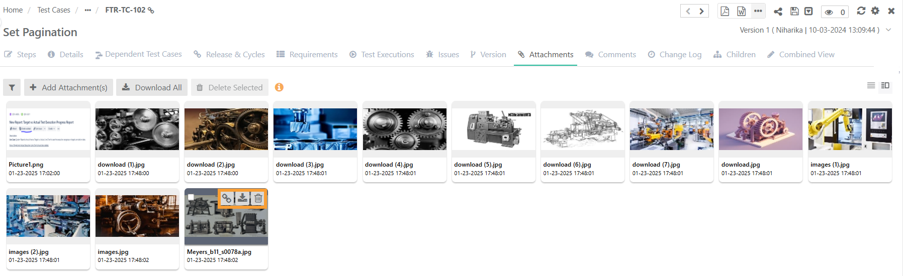This screenshot has width=903, height=276.
Task: Open more export options ellipsis
Action: tap(758, 11)
